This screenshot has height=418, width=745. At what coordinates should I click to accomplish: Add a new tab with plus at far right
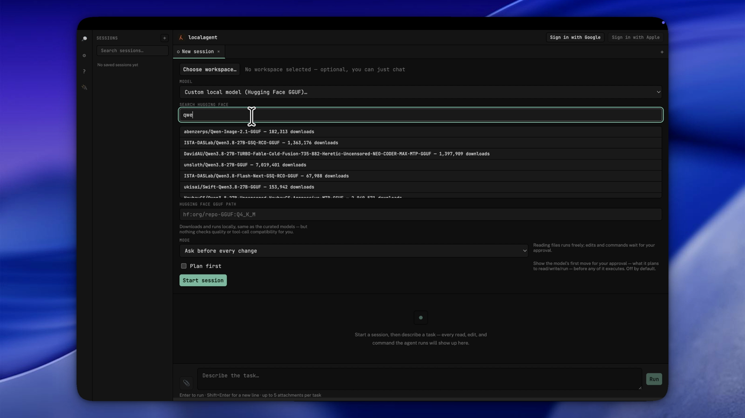[x=662, y=52]
